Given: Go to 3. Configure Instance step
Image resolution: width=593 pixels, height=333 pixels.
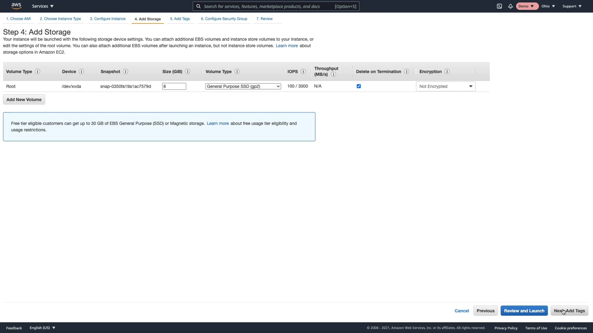Looking at the screenshot, I should [x=107, y=19].
